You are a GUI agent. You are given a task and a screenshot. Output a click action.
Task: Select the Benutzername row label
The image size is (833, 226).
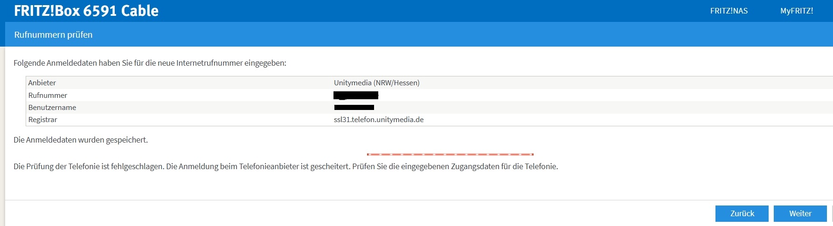[52, 108]
